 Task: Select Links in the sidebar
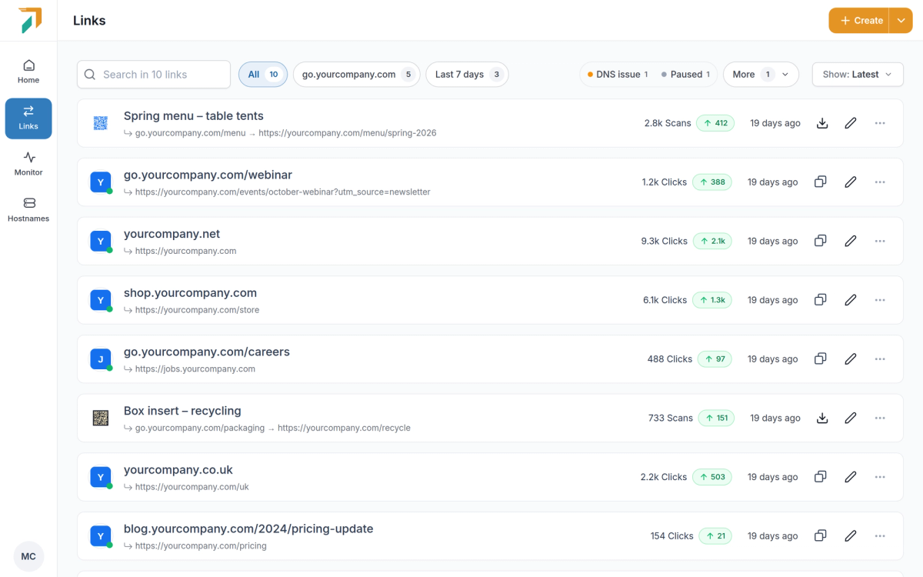tap(28, 118)
